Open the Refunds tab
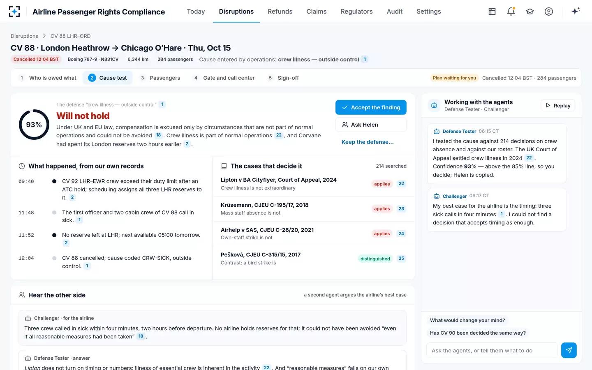The image size is (592, 370). [280, 12]
